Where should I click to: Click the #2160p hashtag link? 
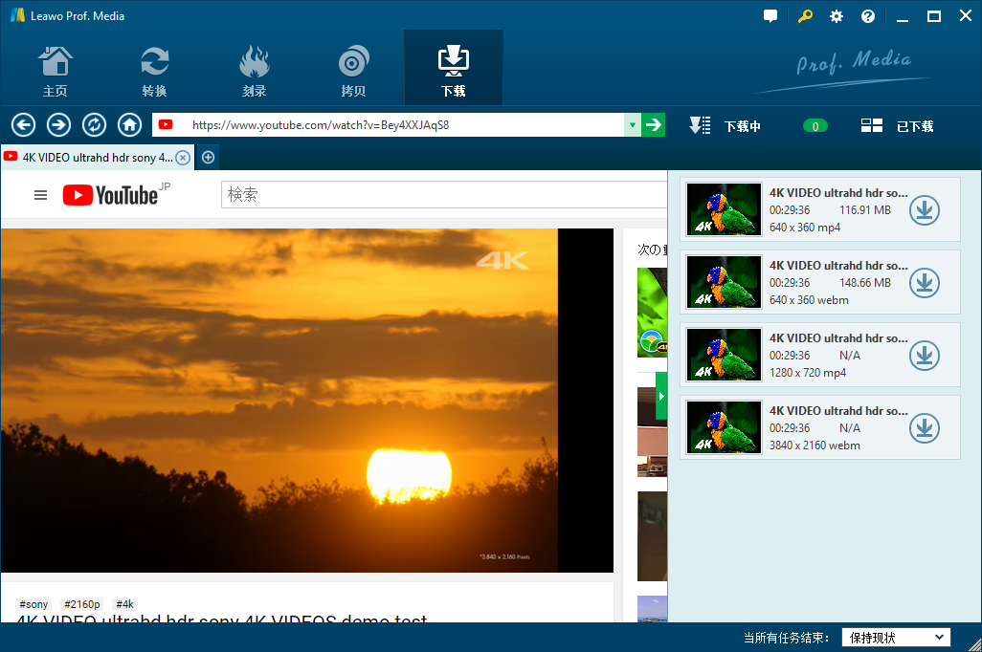[82, 604]
